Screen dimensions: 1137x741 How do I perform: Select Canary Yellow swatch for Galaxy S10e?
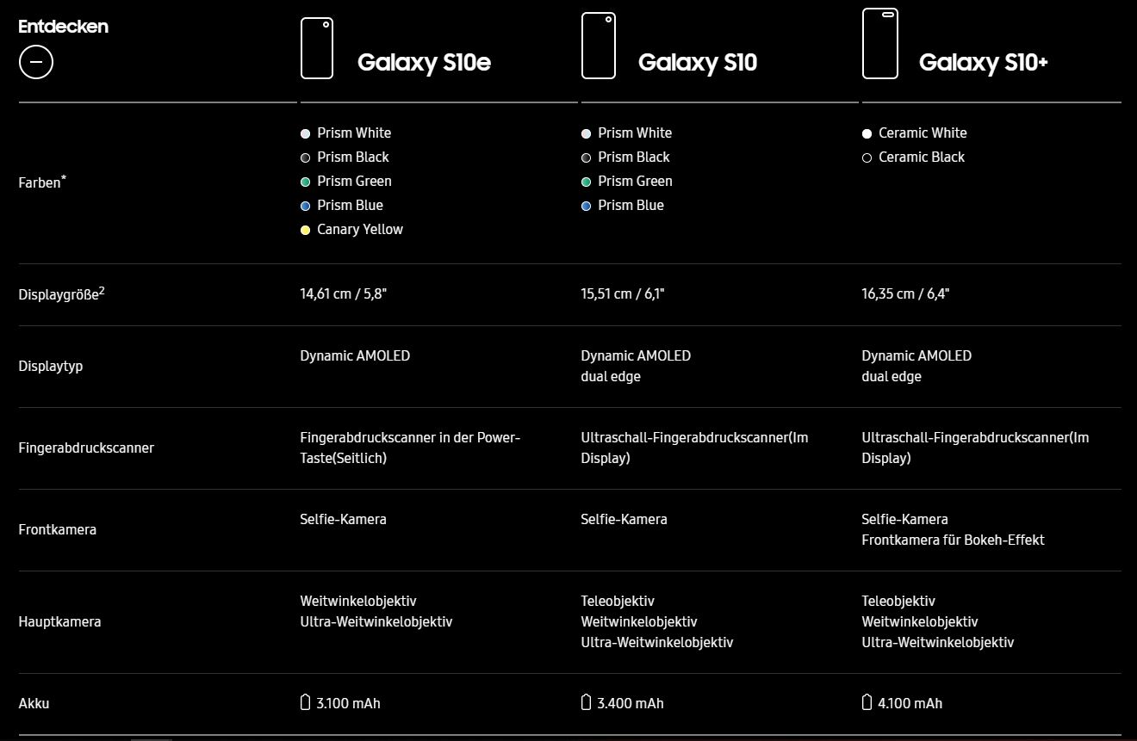pos(305,230)
